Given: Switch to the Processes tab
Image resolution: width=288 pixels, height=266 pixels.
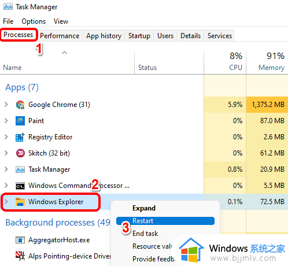Looking at the screenshot, I should [x=19, y=35].
